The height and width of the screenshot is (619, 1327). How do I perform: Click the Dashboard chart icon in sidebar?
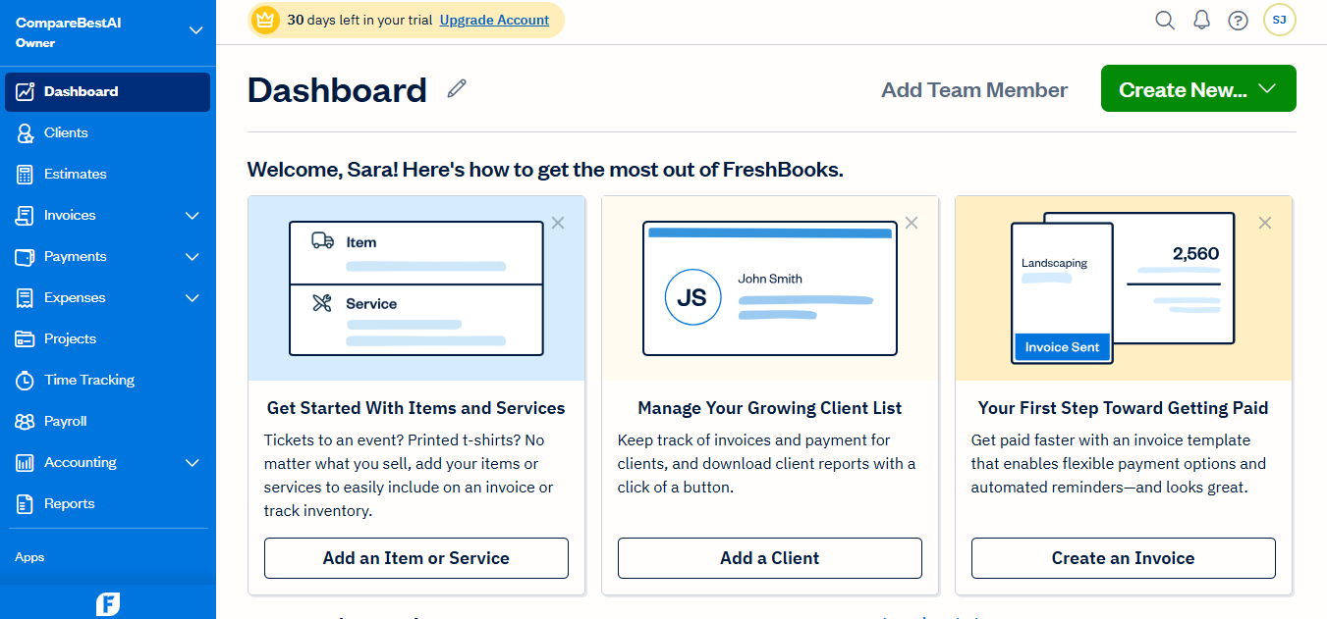[26, 92]
